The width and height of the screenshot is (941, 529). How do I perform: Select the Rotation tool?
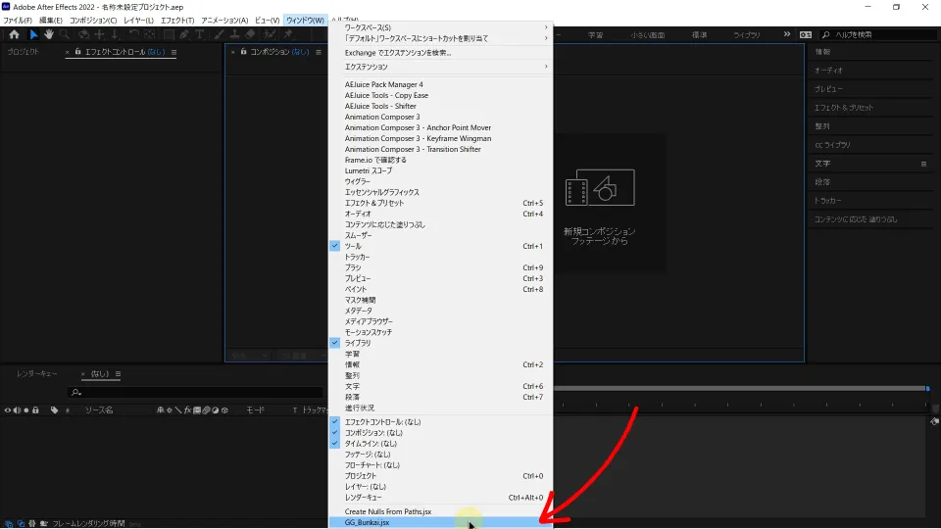(134, 35)
